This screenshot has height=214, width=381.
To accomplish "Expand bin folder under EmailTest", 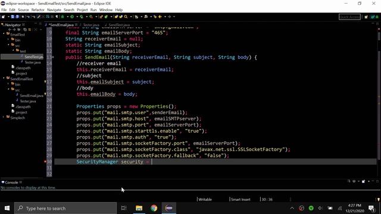I will click(x=8, y=40).
